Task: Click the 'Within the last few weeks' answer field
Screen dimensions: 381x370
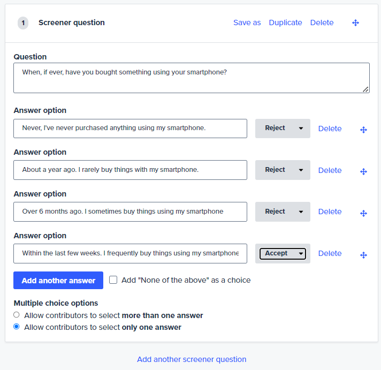Action: tap(130, 254)
